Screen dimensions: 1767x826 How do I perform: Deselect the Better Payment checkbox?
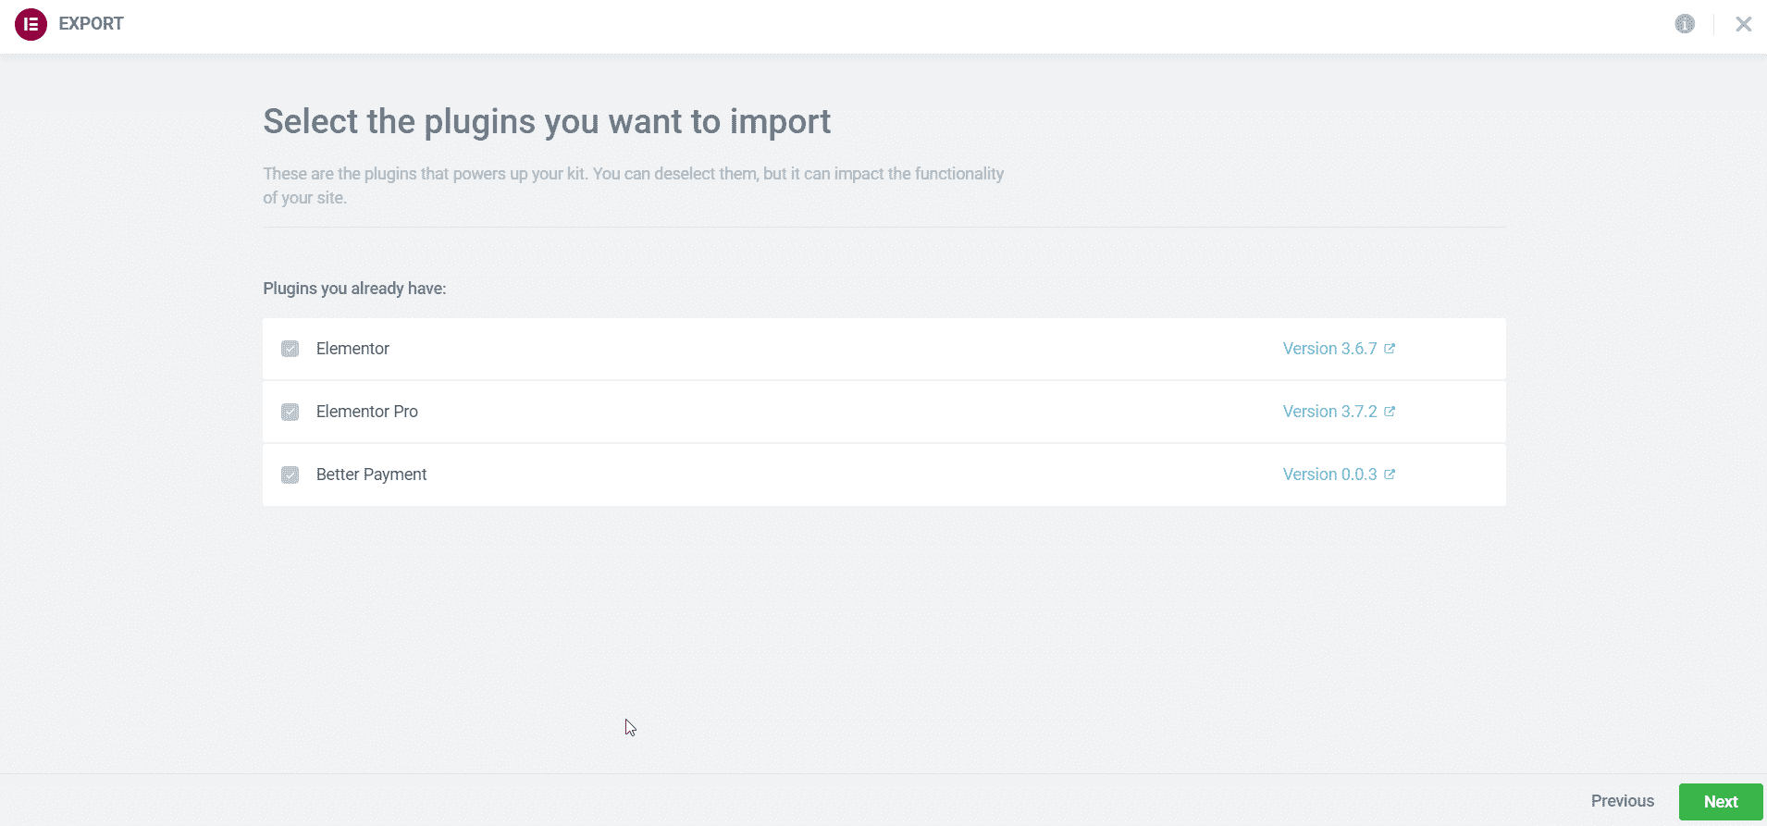[290, 475]
